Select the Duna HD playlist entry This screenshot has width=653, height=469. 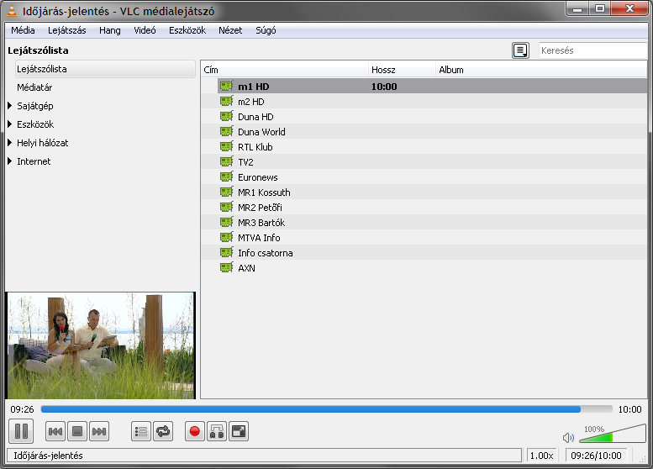coord(424,117)
